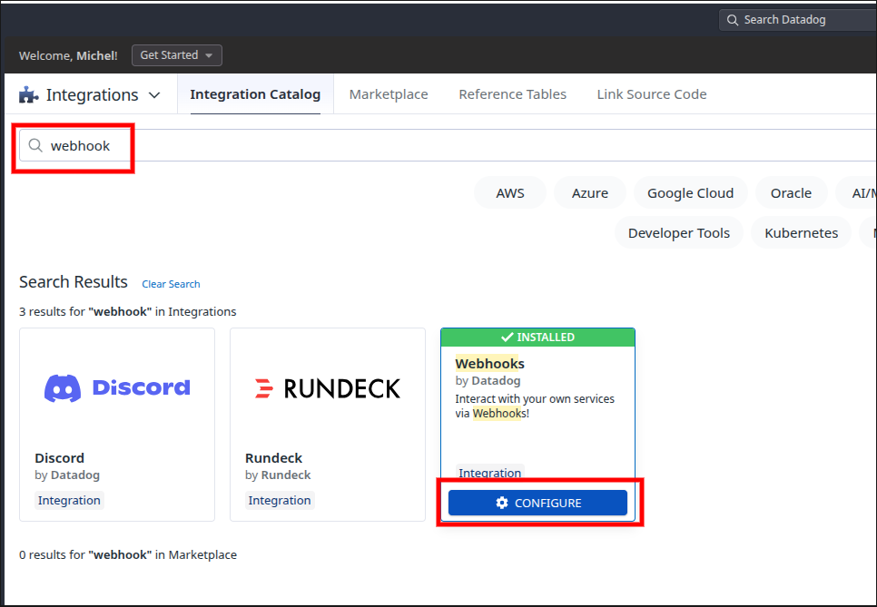Screen dimensions: 877x607
Task: Click the gear icon on Configure button
Action: 502,503
